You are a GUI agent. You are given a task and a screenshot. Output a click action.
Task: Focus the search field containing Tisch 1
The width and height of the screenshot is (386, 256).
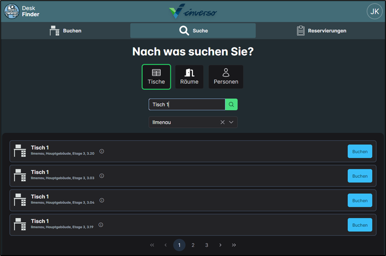tap(187, 104)
